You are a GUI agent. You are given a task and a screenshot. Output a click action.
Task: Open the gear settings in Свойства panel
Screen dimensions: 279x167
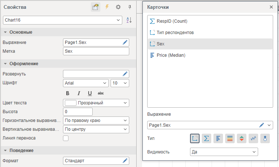point(118,7)
